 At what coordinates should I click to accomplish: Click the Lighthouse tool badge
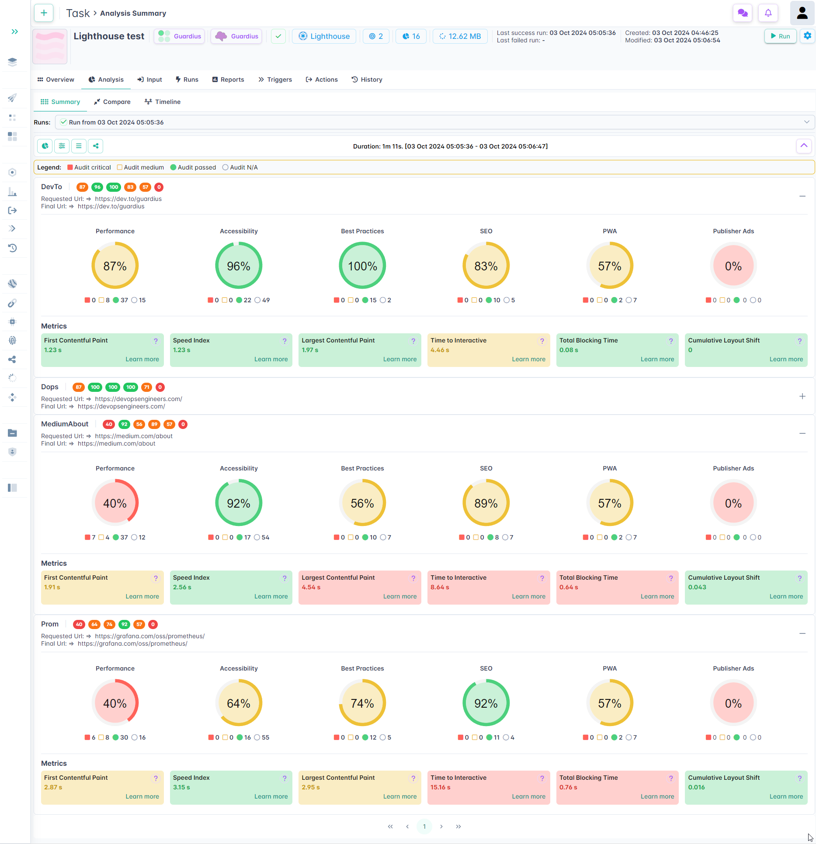(324, 36)
